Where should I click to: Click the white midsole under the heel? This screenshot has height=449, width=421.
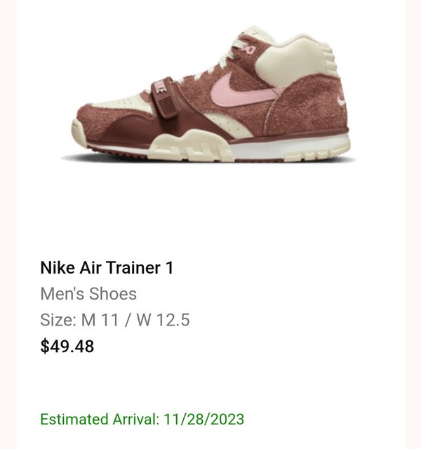tap(289, 147)
